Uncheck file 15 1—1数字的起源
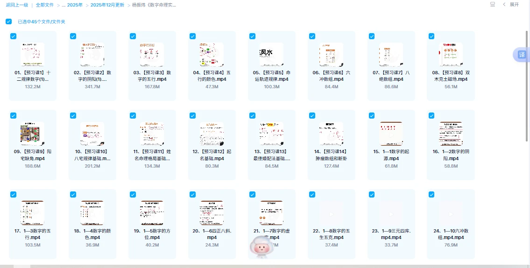This screenshot has width=530, height=268. [x=372, y=116]
